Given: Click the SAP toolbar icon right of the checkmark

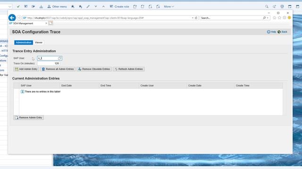Looking at the screenshot, I should [25, 7].
